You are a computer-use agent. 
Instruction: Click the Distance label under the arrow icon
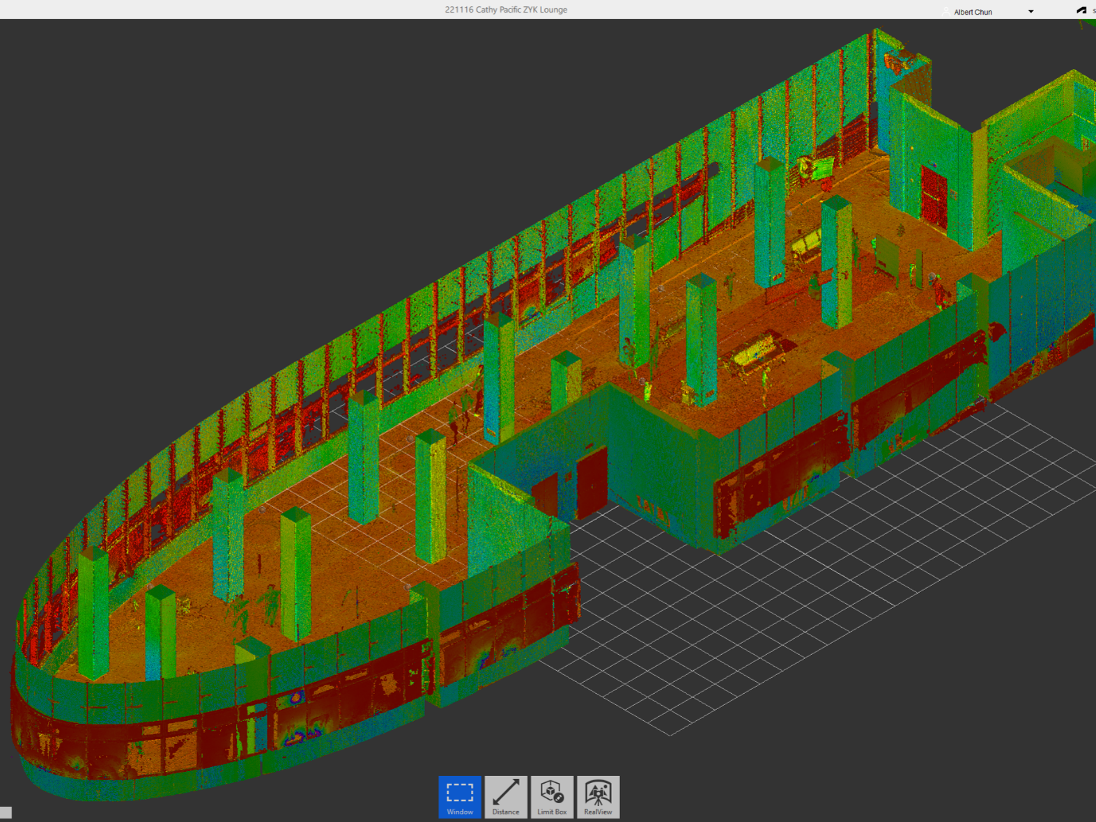pos(506,812)
